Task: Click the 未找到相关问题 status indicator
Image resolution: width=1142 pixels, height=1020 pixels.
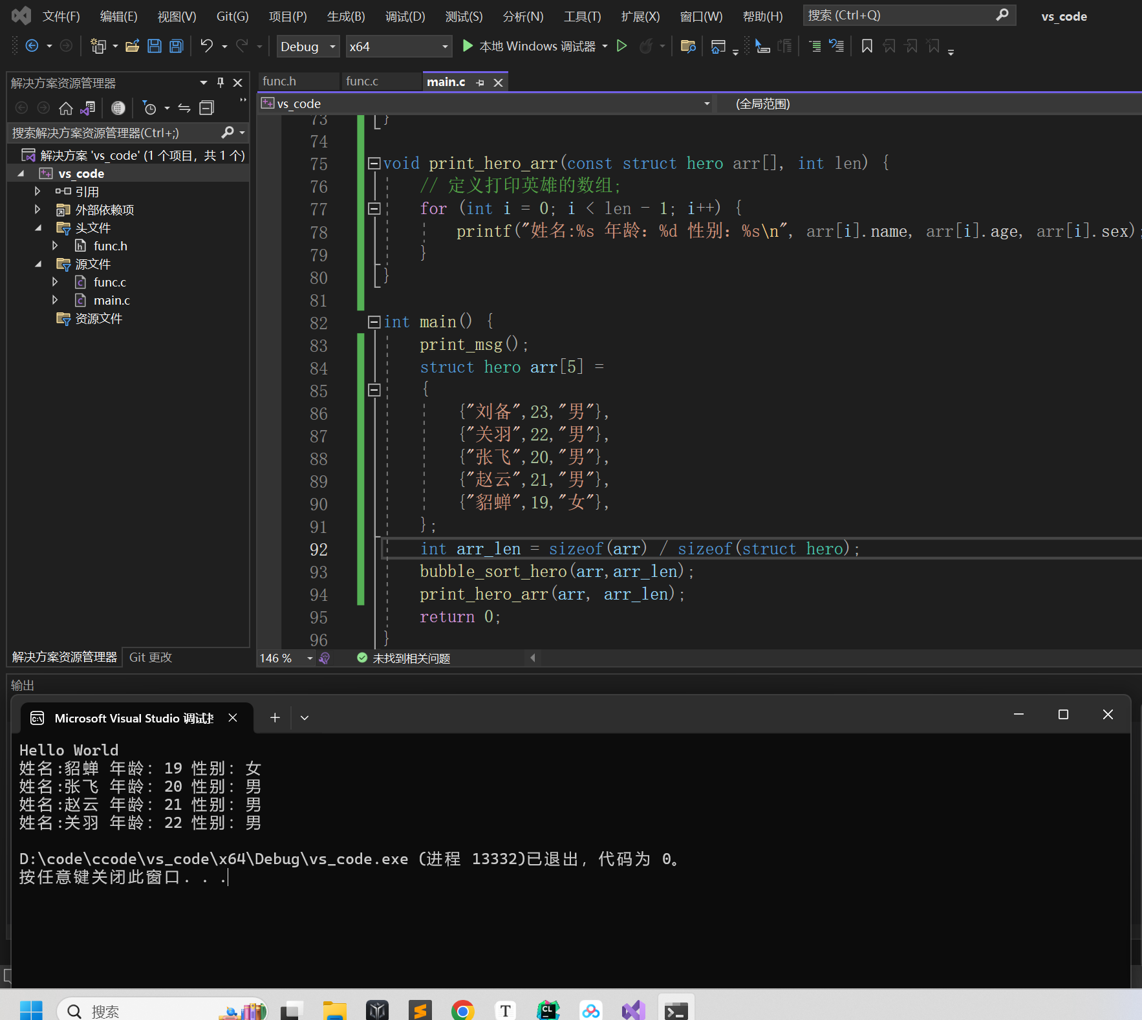Action: click(404, 658)
